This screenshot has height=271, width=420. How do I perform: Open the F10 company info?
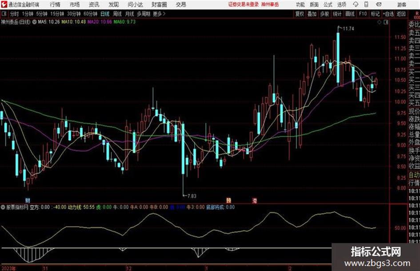(x=363, y=14)
